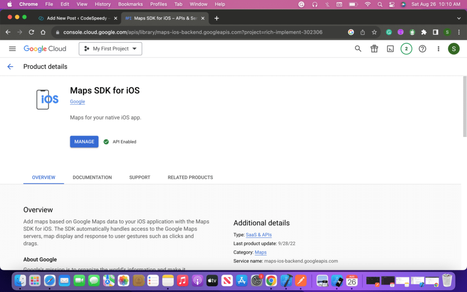Reload the page using browser refresh icon
Image resolution: width=467 pixels, height=292 pixels.
[x=31, y=32]
